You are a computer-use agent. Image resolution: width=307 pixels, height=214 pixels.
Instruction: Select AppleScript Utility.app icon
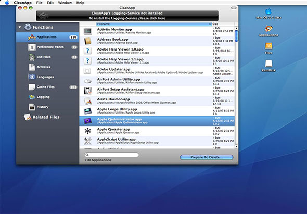click(x=87, y=141)
